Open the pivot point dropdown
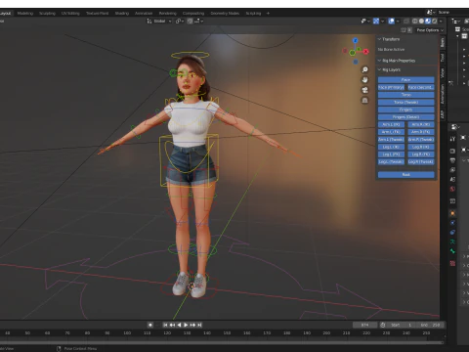 [x=180, y=22]
